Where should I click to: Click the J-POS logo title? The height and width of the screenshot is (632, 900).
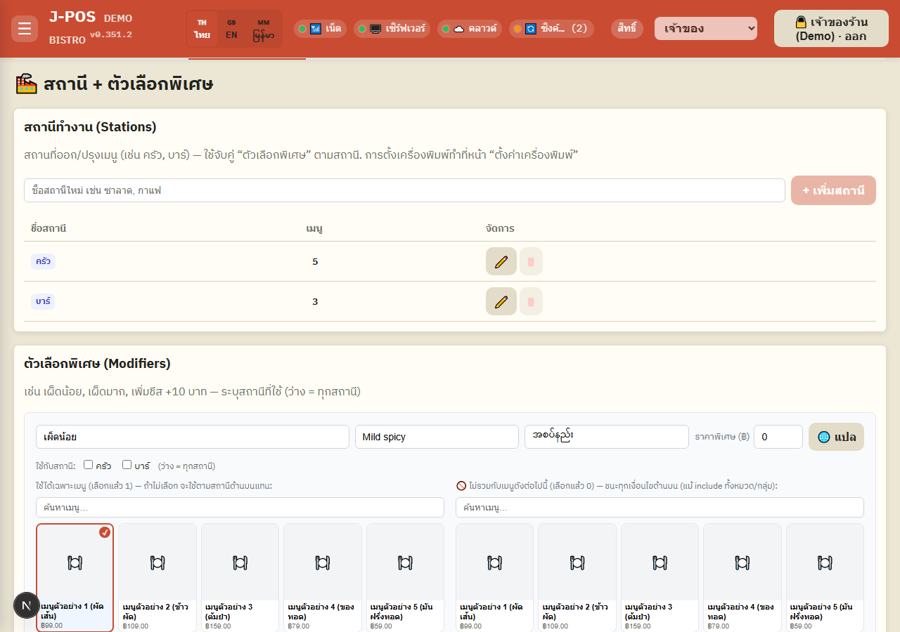point(72,18)
